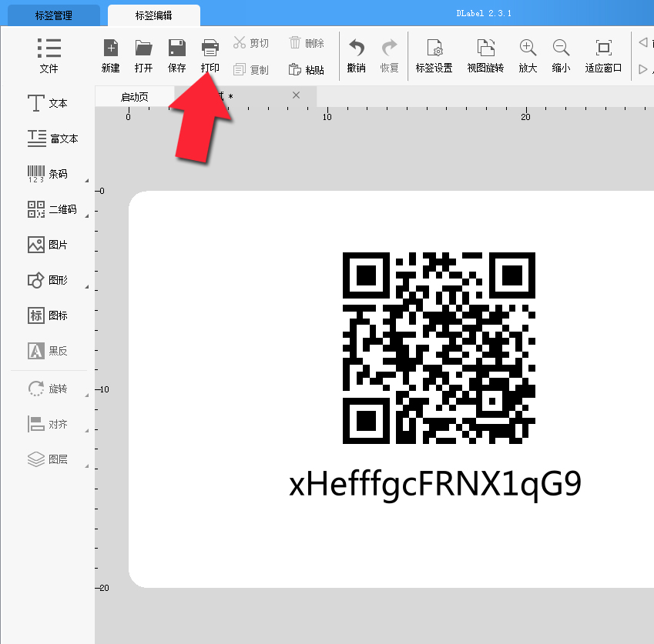
Task: Open 标签设置 label settings
Action: [x=434, y=56]
